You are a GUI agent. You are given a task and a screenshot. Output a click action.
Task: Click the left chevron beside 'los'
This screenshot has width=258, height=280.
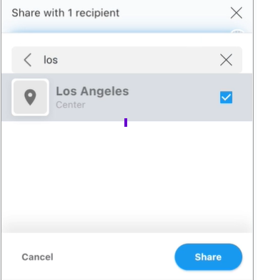coord(28,60)
